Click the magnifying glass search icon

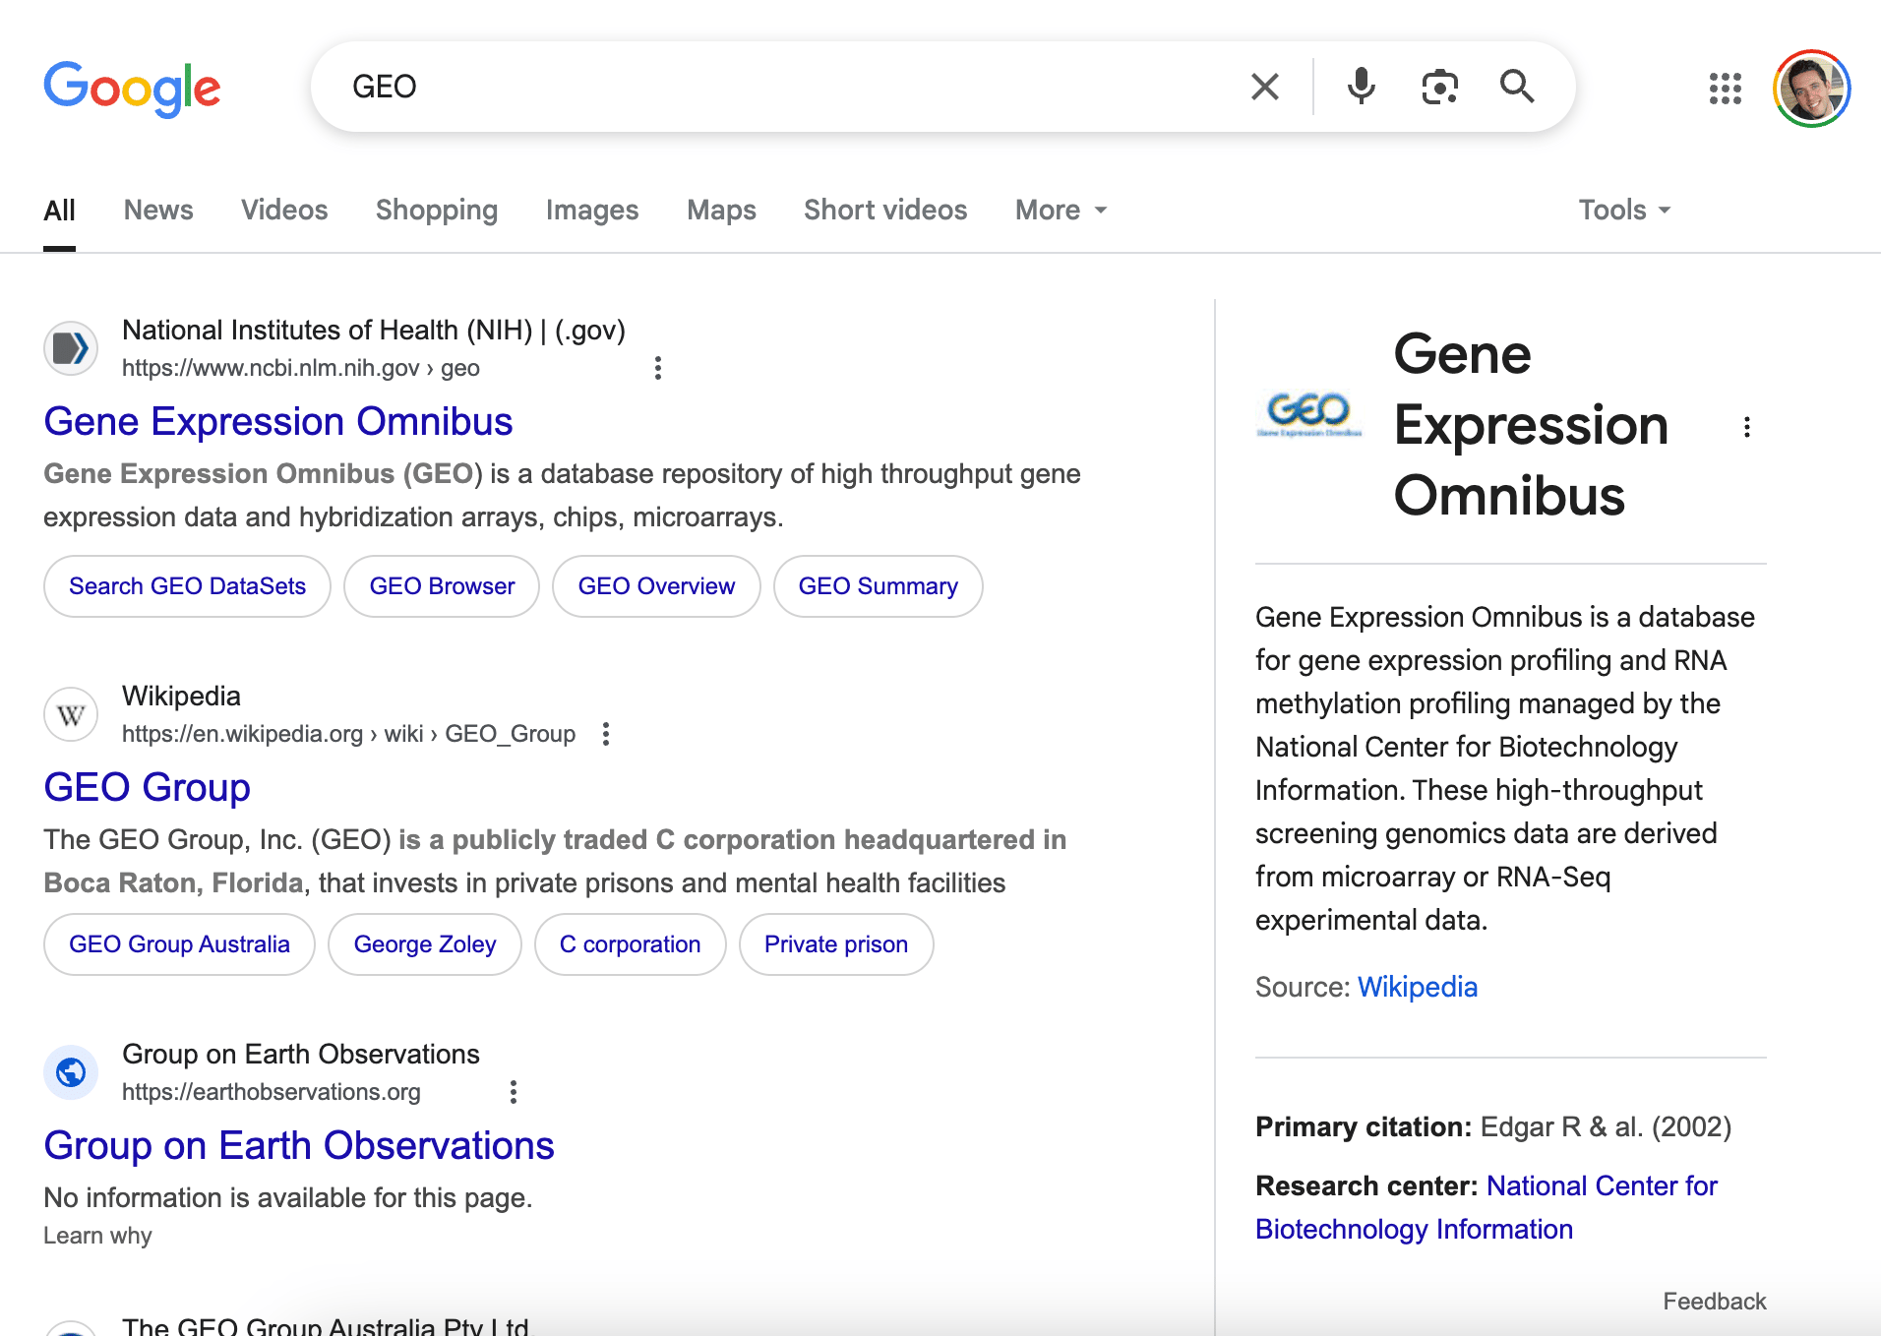point(1517,87)
